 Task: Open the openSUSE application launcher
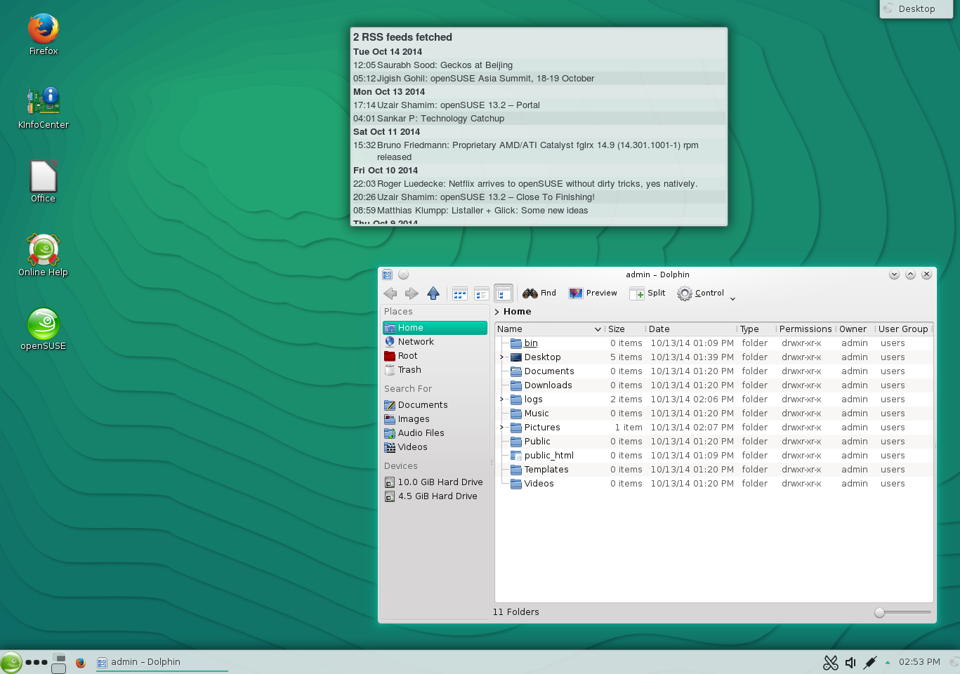[11, 662]
